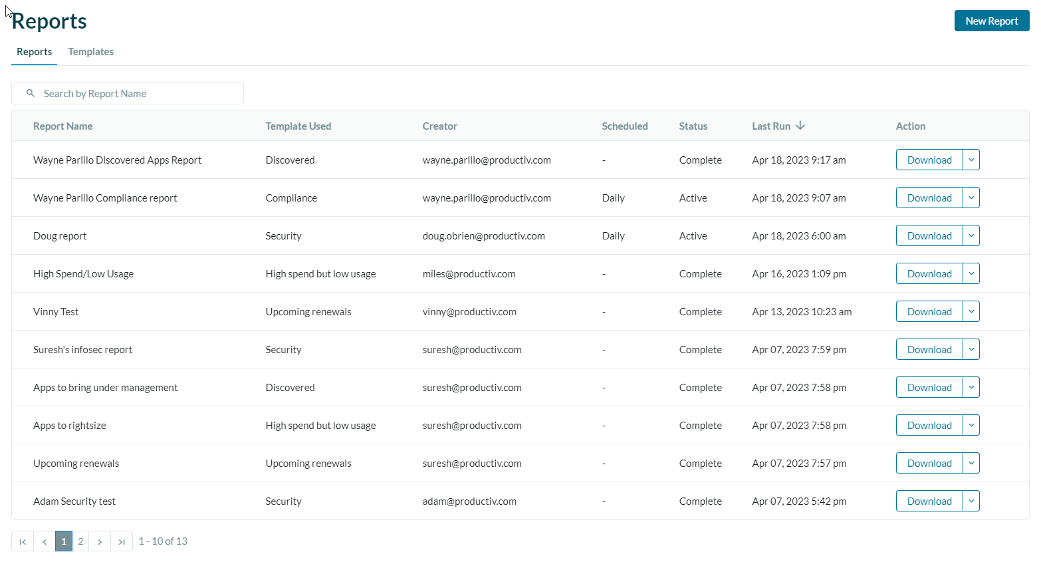Open Download dropdown for Adam Security test
The width and height of the screenshot is (1041, 566).
point(971,501)
